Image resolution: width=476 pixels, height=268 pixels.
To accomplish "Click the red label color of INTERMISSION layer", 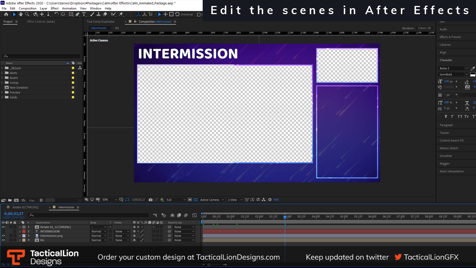I will (24, 231).
